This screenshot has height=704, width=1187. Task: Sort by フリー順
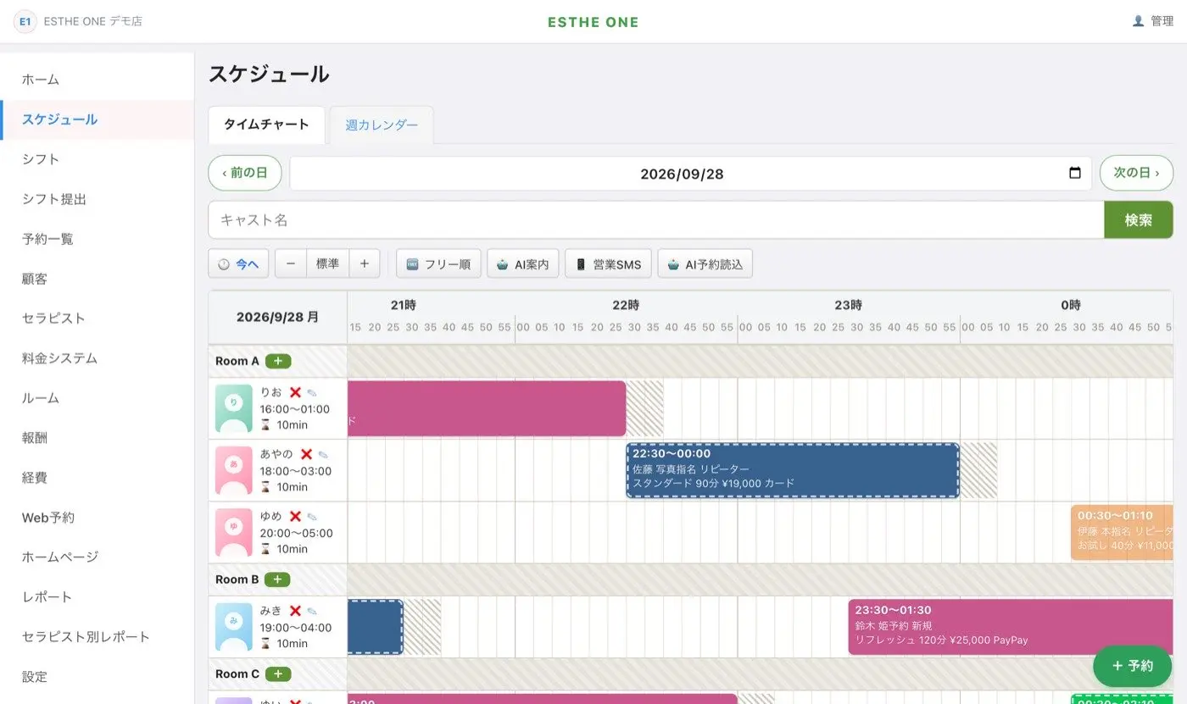click(438, 263)
